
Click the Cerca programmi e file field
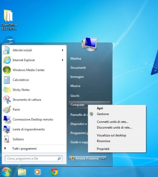[34, 159]
